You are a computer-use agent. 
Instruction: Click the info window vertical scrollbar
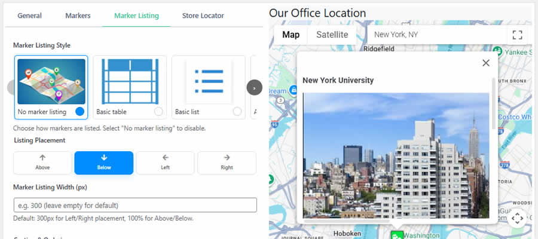(494, 103)
